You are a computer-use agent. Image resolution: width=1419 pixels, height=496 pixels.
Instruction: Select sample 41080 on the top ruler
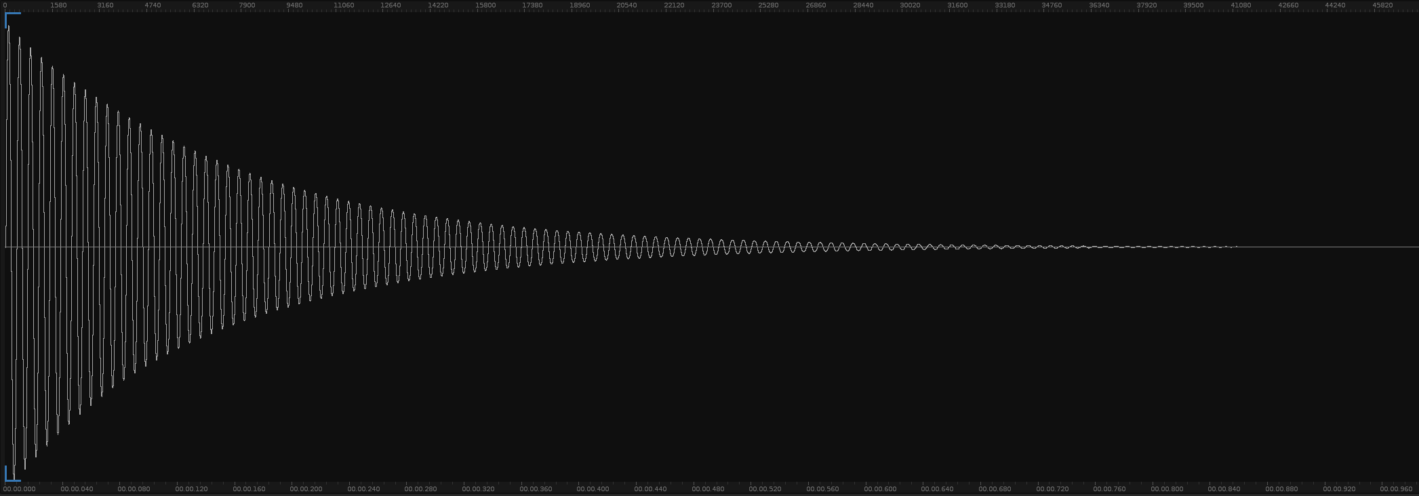point(1241,5)
